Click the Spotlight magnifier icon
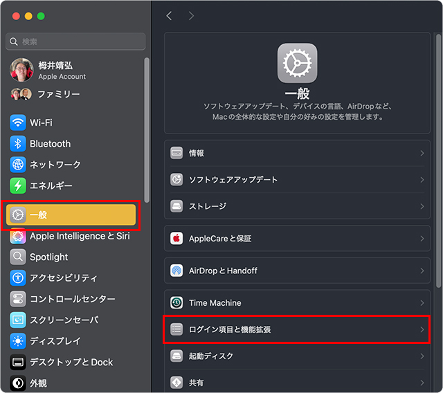Screen dimensions: 443x393 [x=18, y=257]
